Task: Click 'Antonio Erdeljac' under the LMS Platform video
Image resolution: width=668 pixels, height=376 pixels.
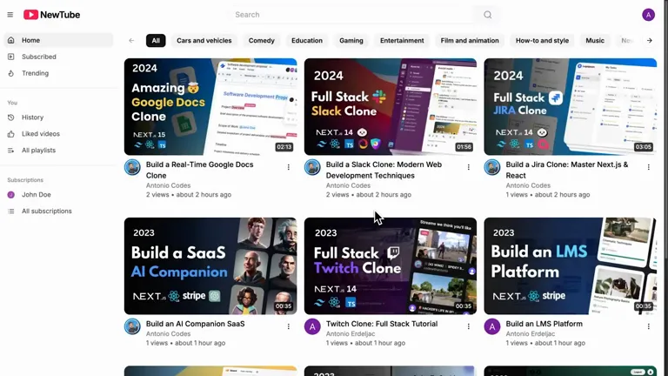Action: click(x=531, y=334)
